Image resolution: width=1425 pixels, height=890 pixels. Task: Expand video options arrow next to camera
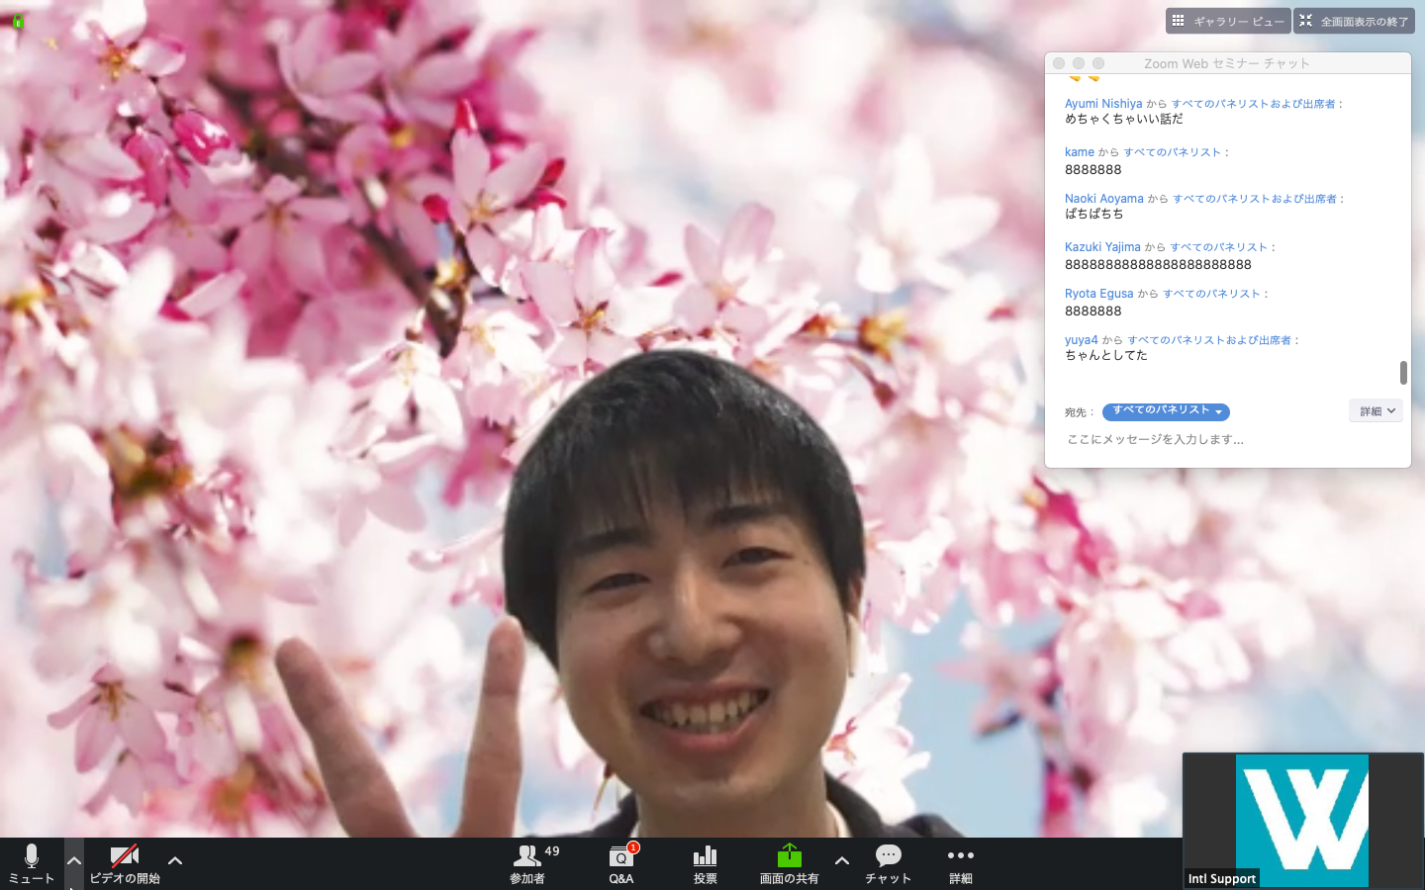tap(175, 860)
